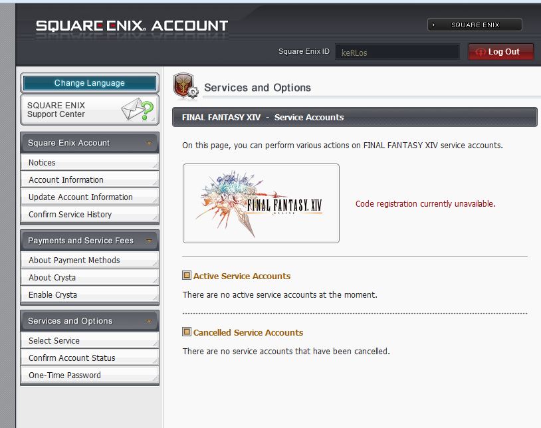The image size is (541, 428).
Task: Collapse the Square Enix Account section
Action: pyautogui.click(x=149, y=142)
